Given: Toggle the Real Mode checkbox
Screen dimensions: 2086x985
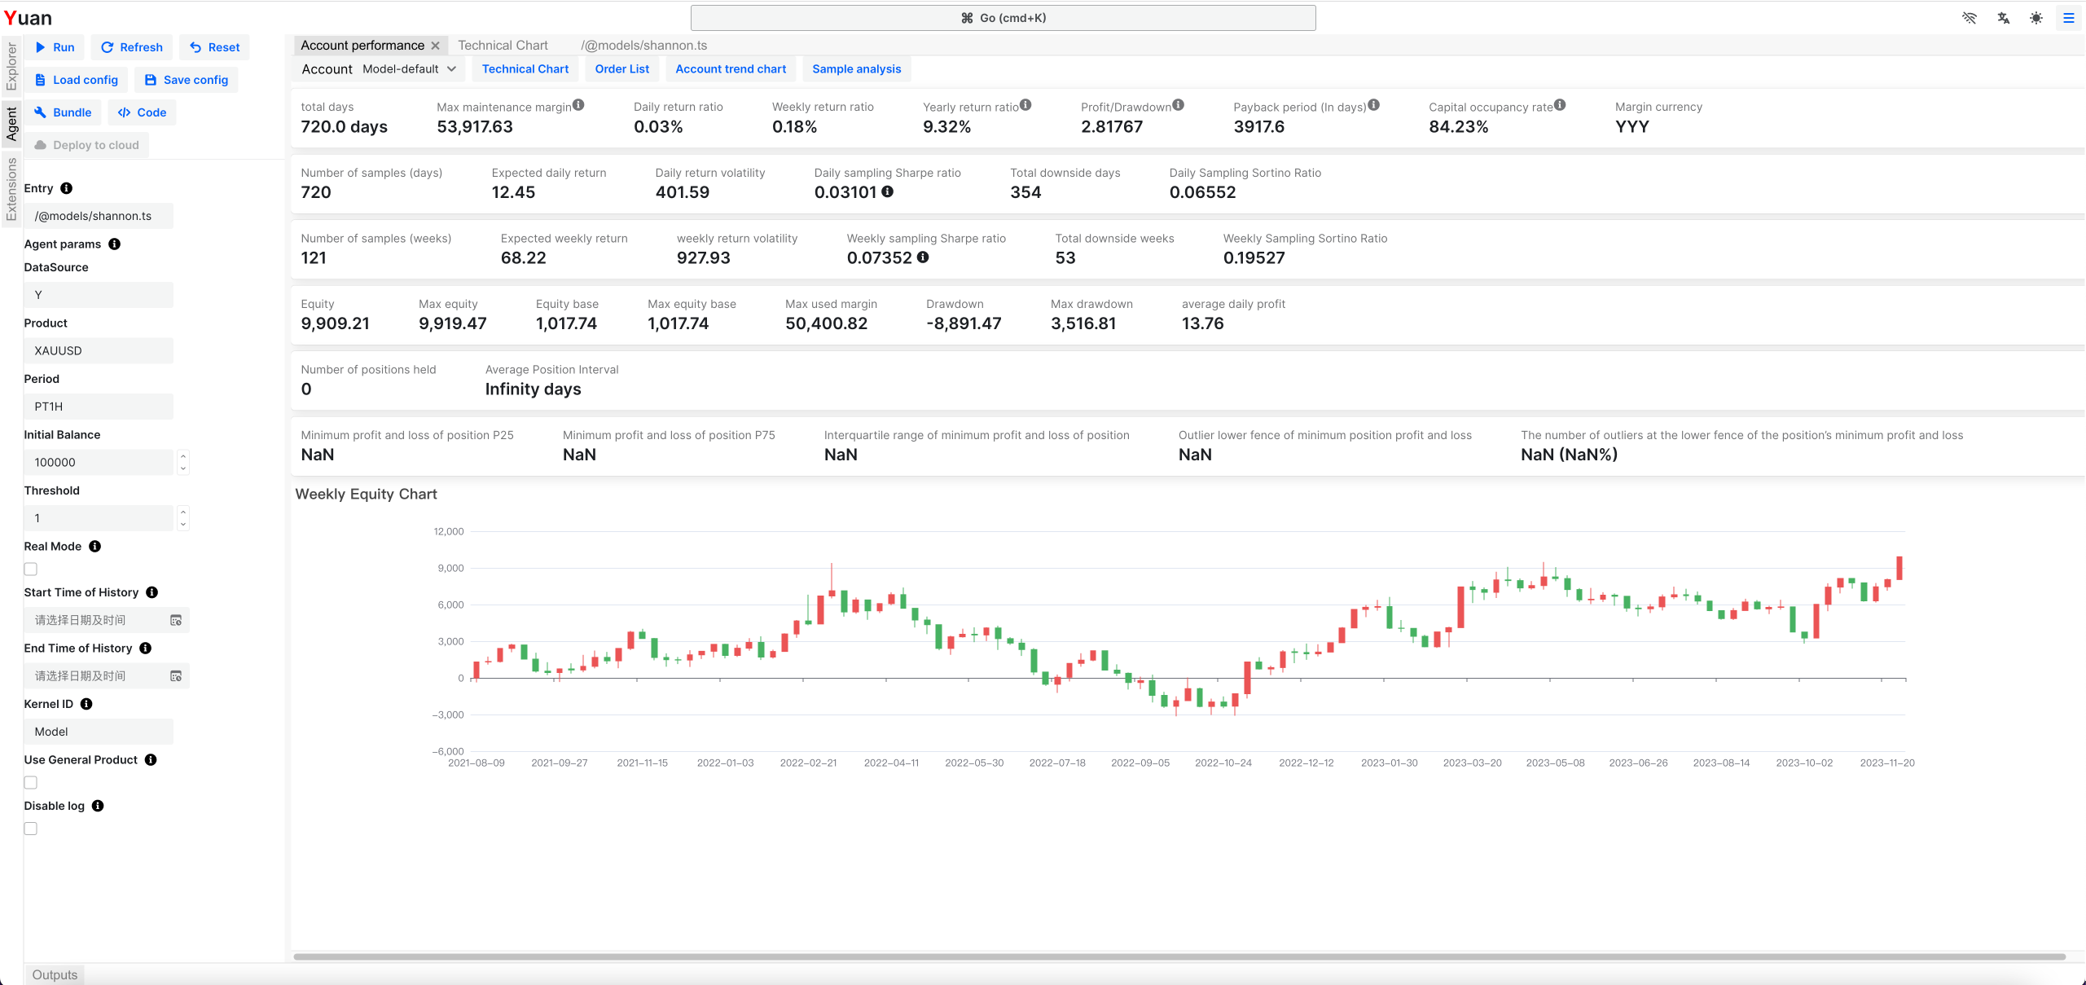Looking at the screenshot, I should [x=31, y=569].
